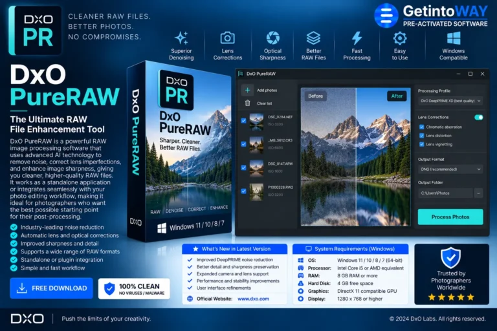Click the Windows logo on the product box
The height and width of the screenshot is (331, 497).
click(x=162, y=228)
